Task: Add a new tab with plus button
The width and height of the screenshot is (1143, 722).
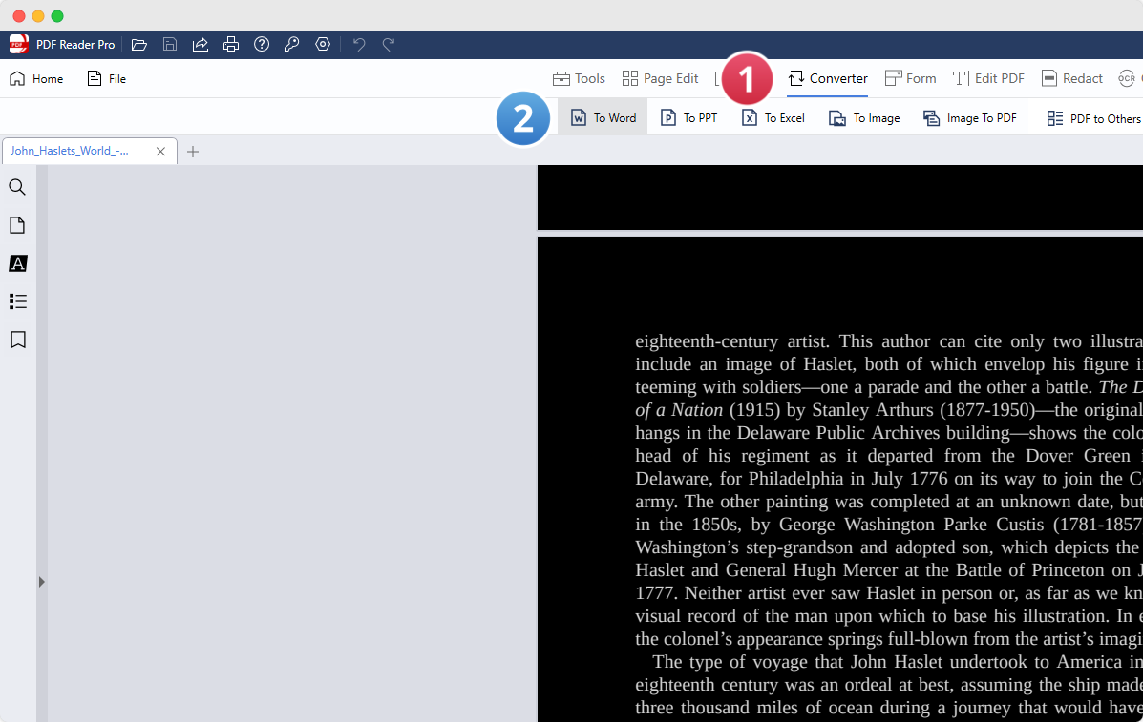Action: click(x=193, y=152)
